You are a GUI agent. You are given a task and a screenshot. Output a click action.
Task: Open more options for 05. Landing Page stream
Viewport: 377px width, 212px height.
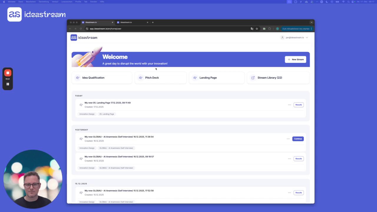point(290,105)
